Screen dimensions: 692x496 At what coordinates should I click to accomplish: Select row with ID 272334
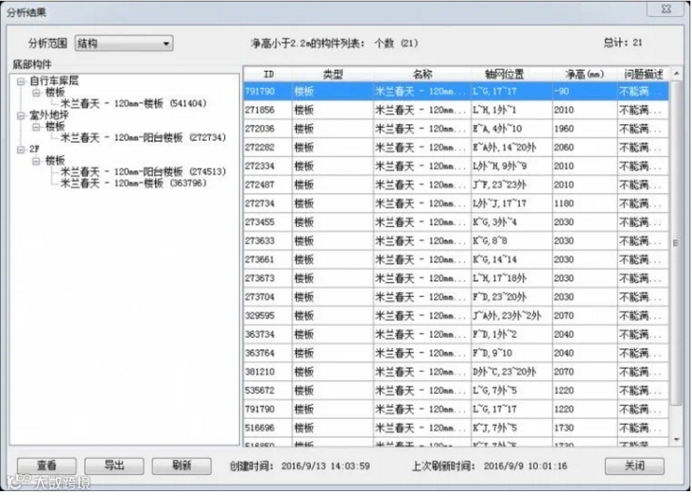456,166
